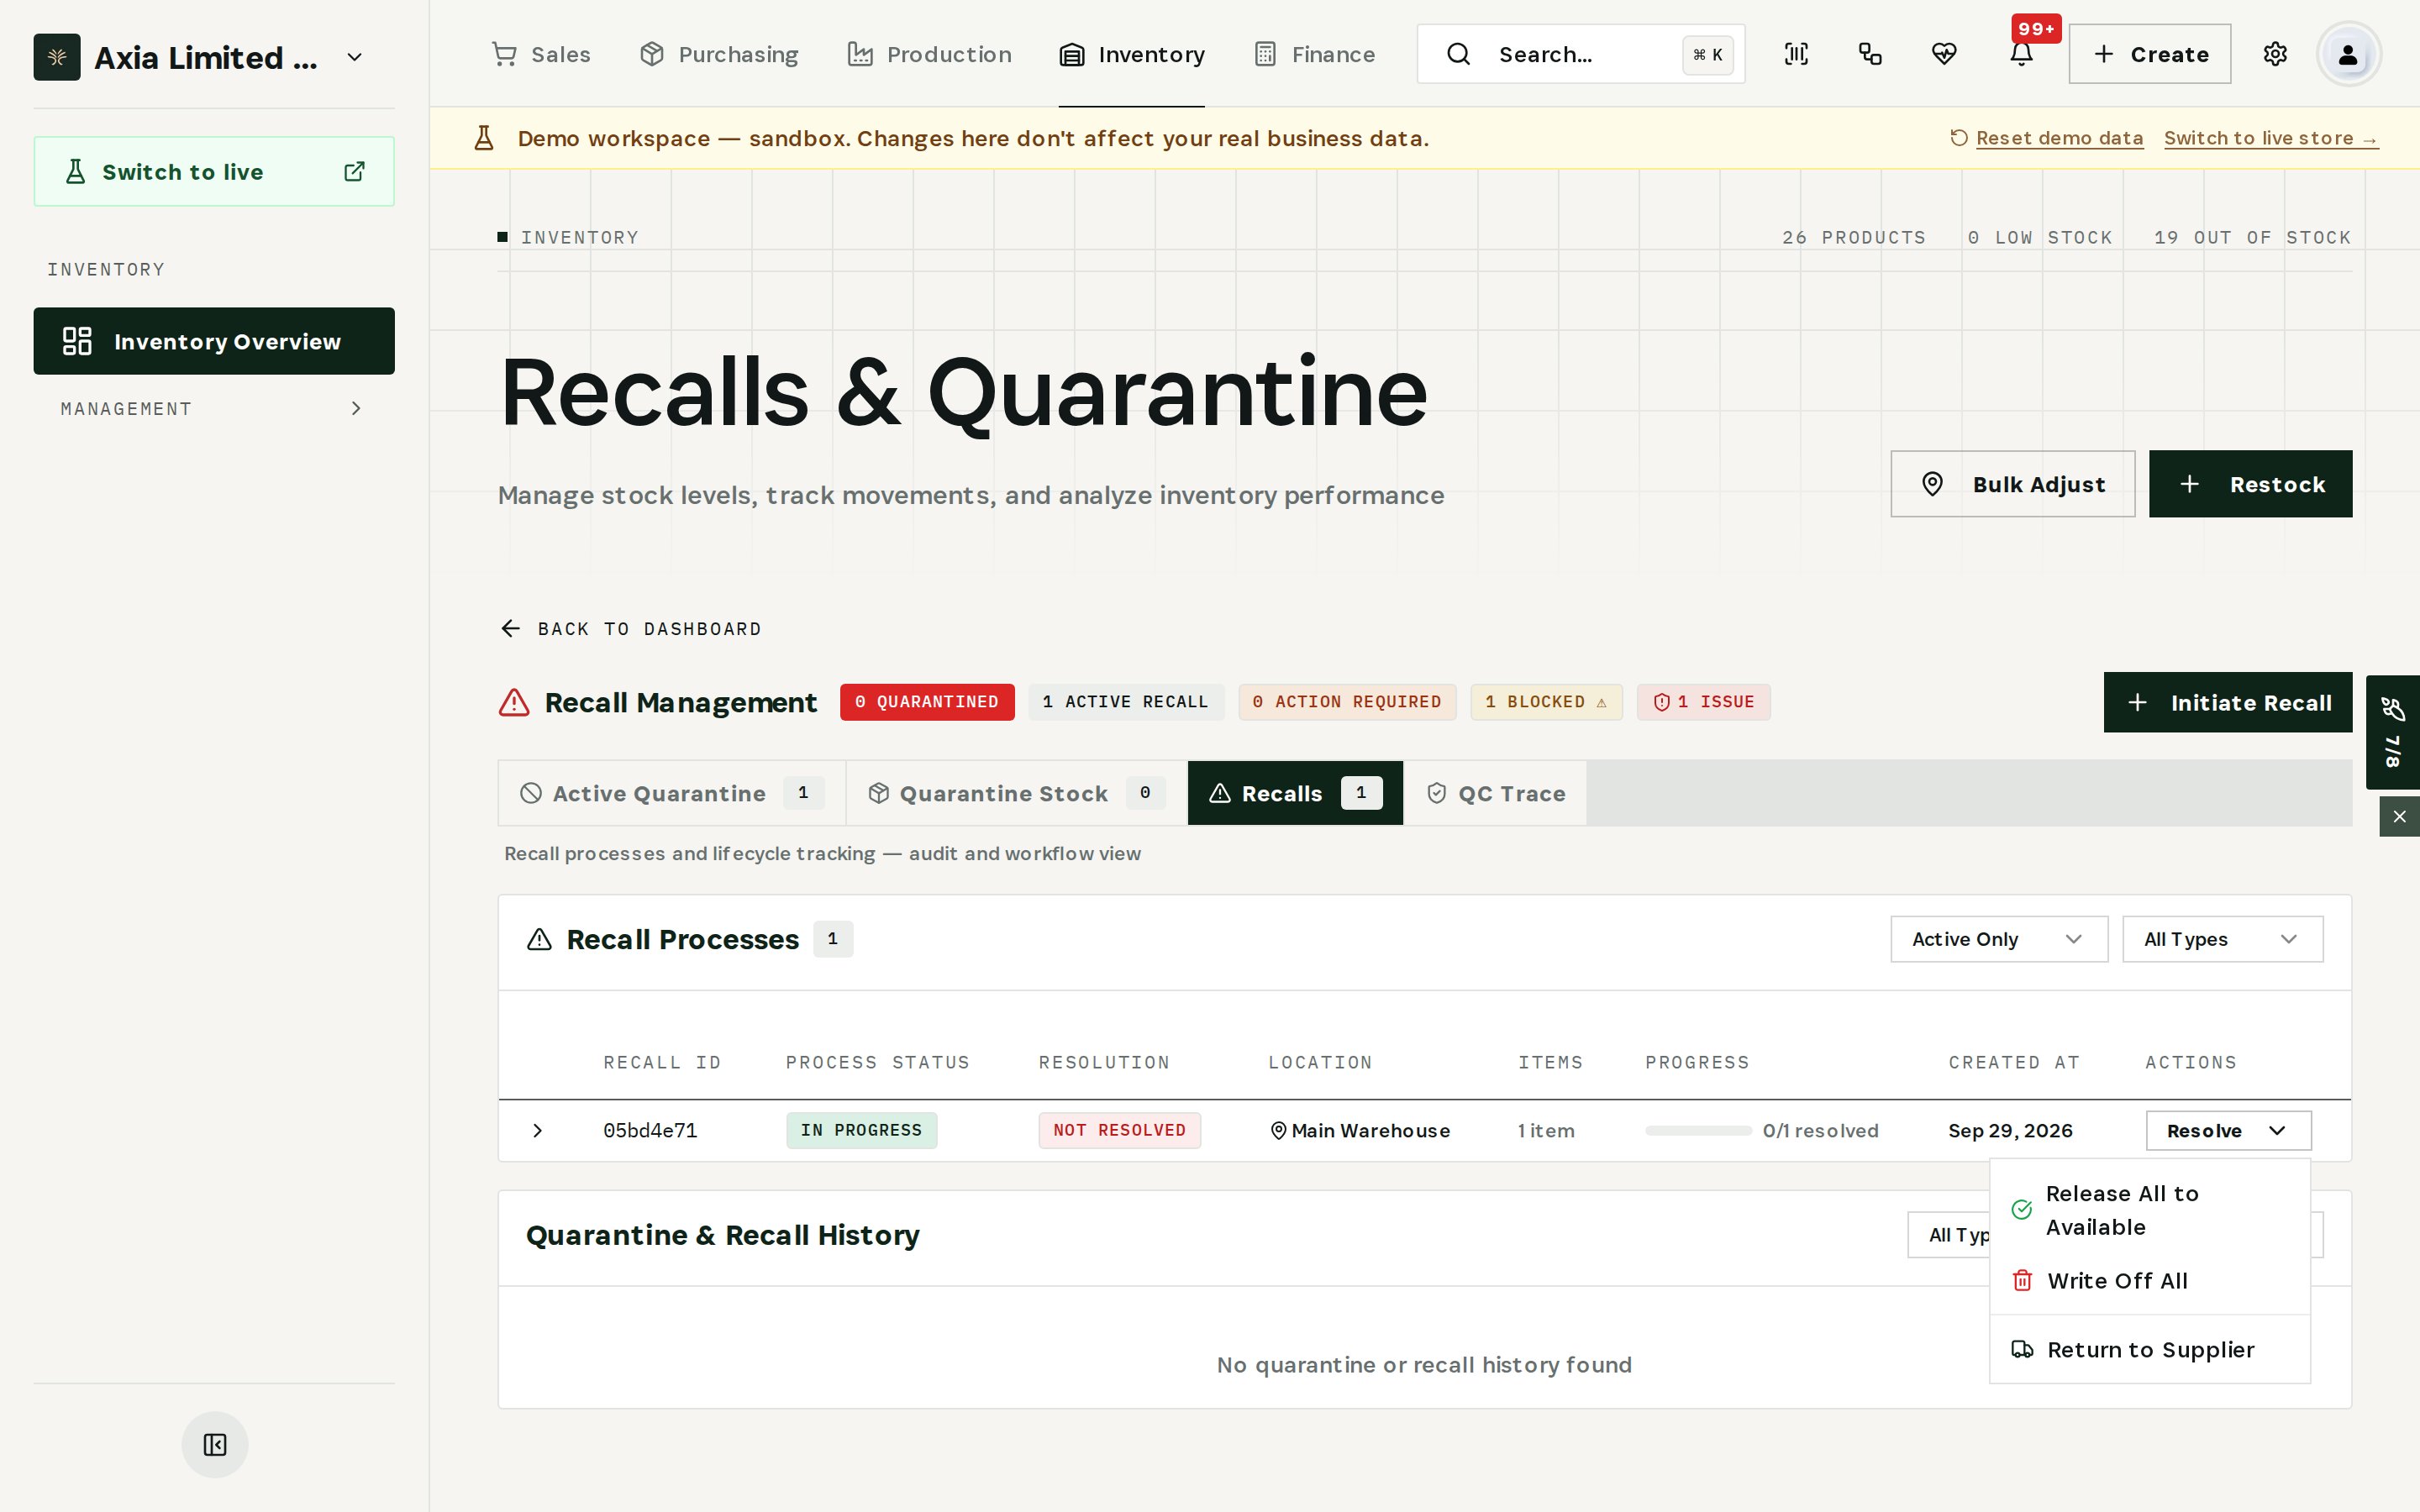Choose Release All to Available
Image resolution: width=2420 pixels, height=1512 pixels.
tap(2150, 1210)
